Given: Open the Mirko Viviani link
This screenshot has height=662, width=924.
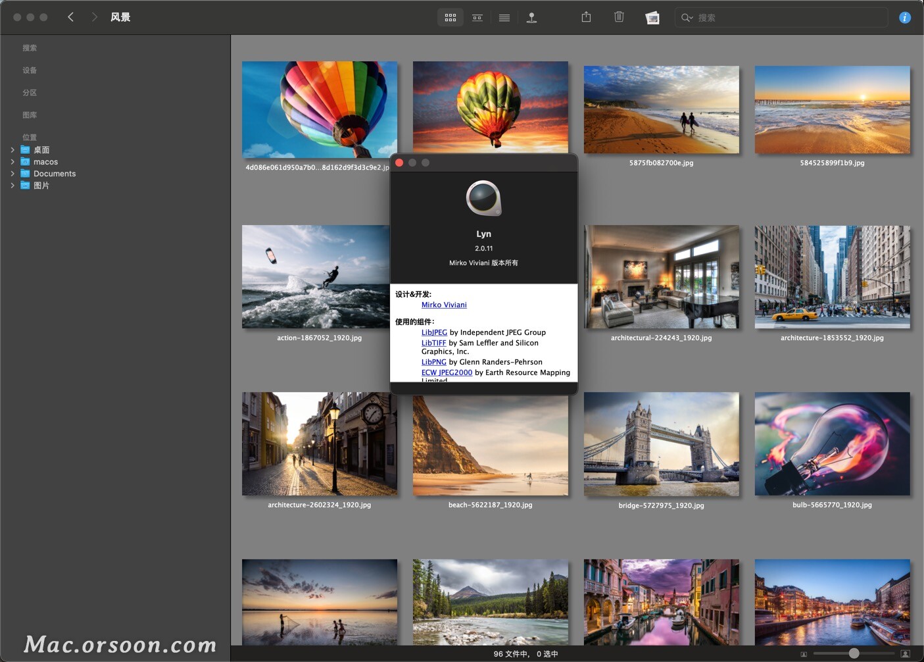Looking at the screenshot, I should 444,305.
